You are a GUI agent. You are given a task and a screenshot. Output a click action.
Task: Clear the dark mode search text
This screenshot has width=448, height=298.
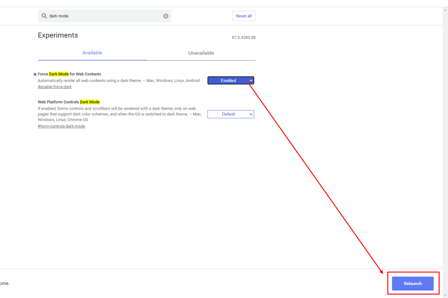coord(166,16)
